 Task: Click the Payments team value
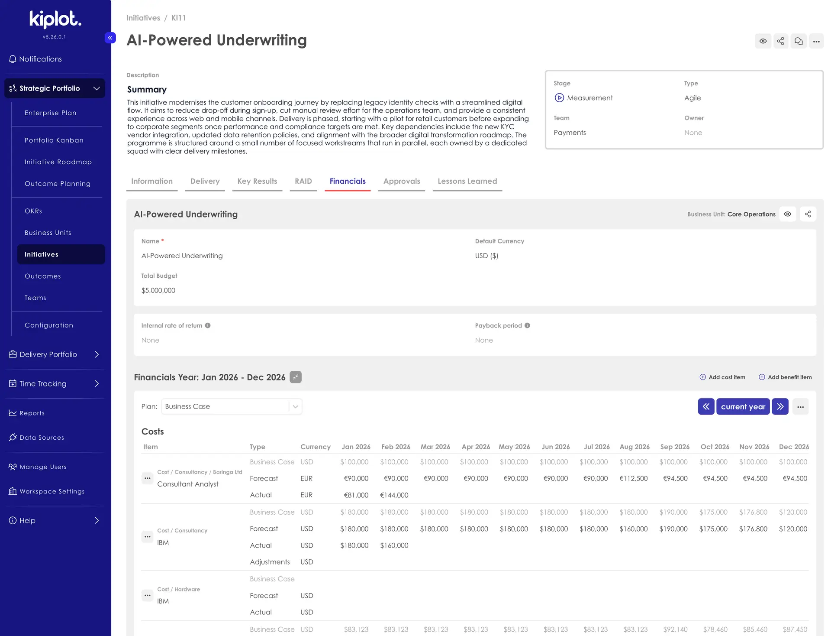(570, 133)
